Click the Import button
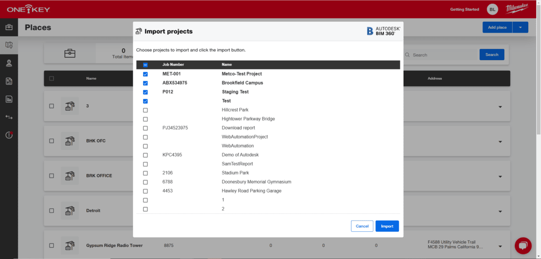Viewport: 541px width, 259px height. click(x=387, y=226)
